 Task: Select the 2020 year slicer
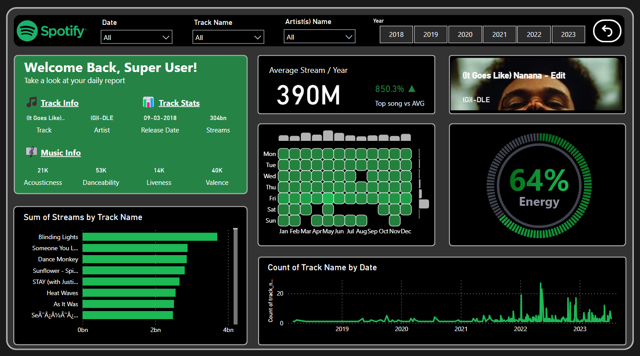coord(465,34)
